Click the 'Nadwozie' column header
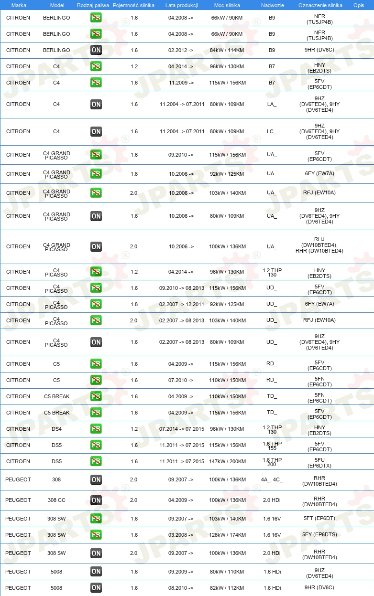Viewport: 374px width, 596px height. [x=272, y=5]
